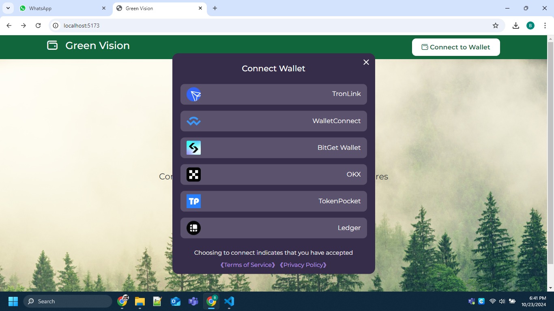Image resolution: width=554 pixels, height=311 pixels.
Task: Click the Connect to Wallet button
Action: click(x=456, y=47)
